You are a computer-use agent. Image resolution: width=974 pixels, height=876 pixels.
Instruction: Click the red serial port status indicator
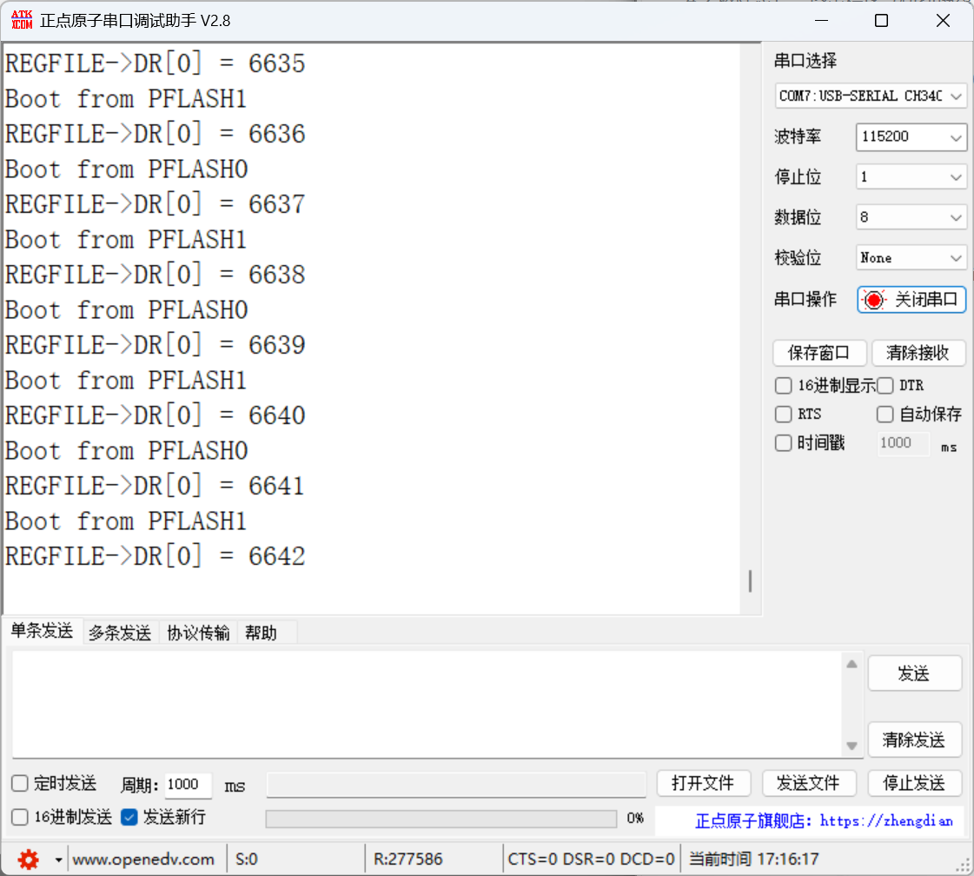(874, 300)
